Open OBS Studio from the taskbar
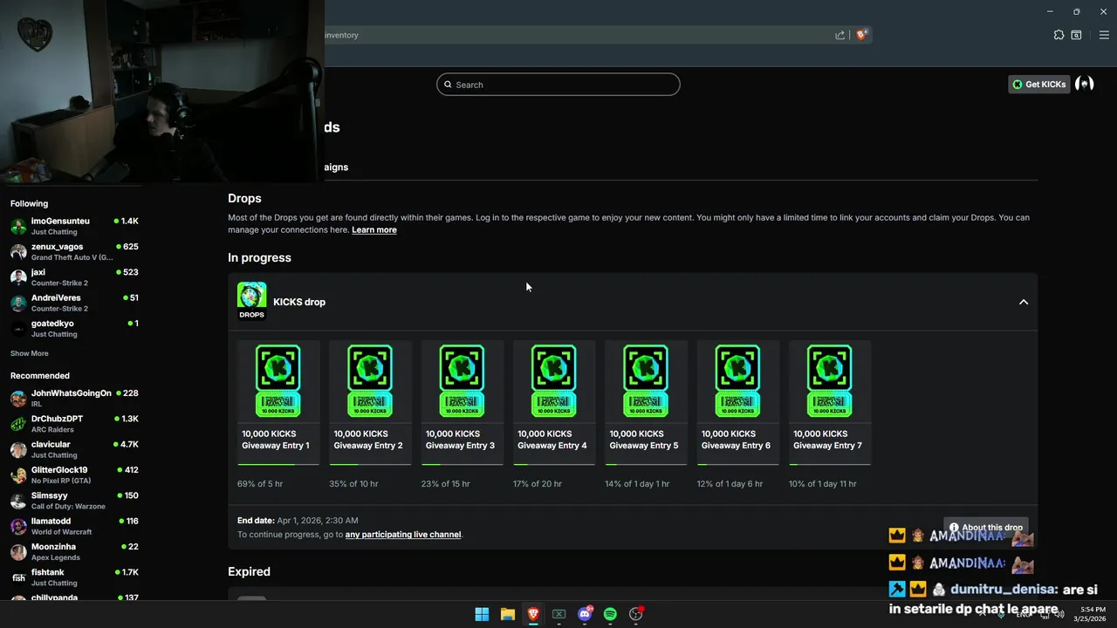1117x628 pixels. [x=636, y=614]
